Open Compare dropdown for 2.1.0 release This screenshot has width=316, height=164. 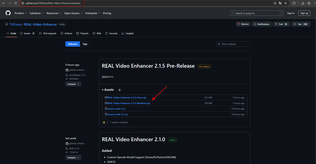point(73,158)
